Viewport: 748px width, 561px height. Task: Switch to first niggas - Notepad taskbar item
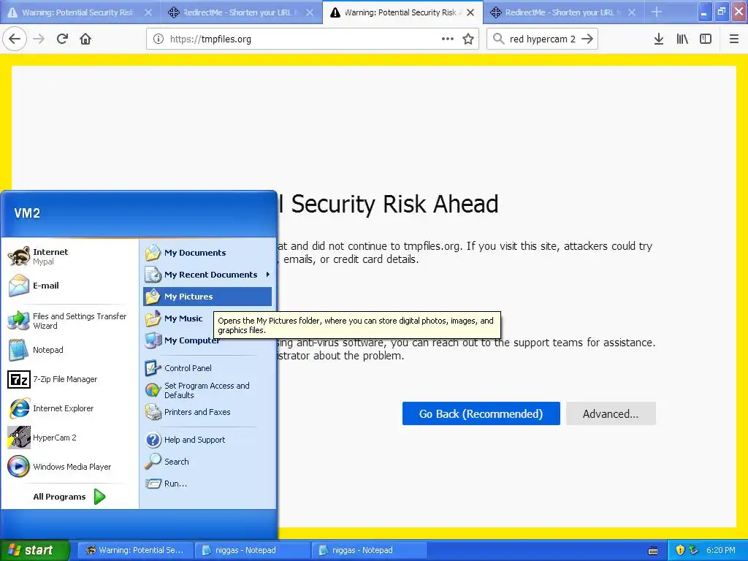click(252, 550)
